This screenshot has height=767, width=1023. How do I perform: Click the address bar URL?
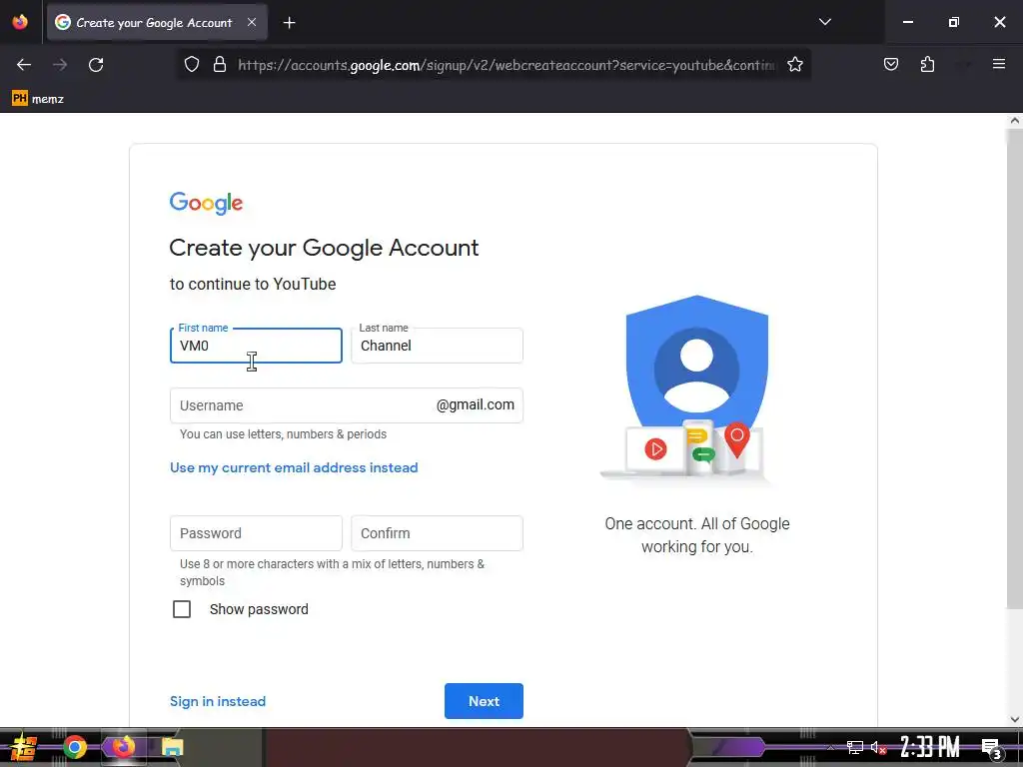508,65
